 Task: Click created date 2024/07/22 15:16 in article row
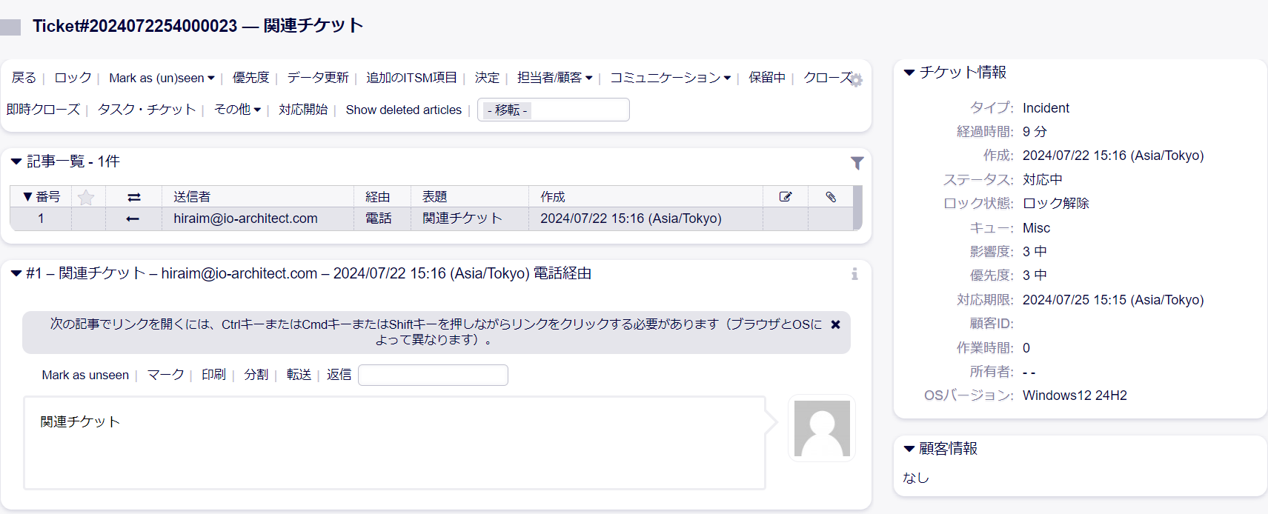click(631, 218)
